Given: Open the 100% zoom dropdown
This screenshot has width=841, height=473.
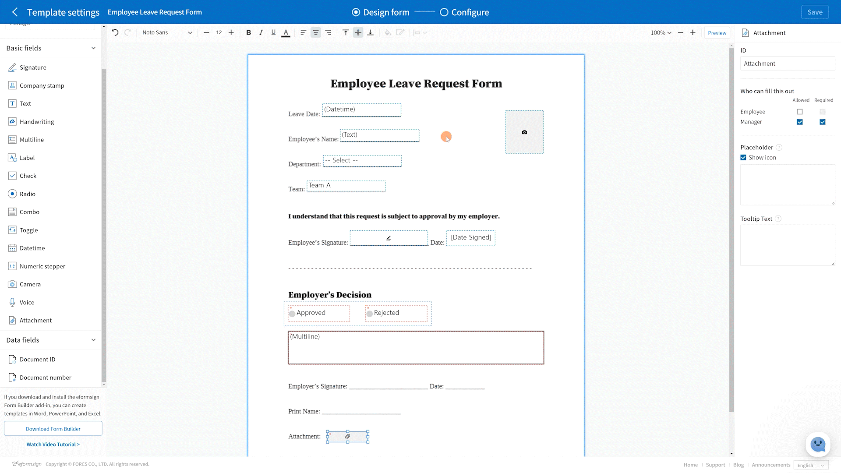Looking at the screenshot, I should point(661,32).
